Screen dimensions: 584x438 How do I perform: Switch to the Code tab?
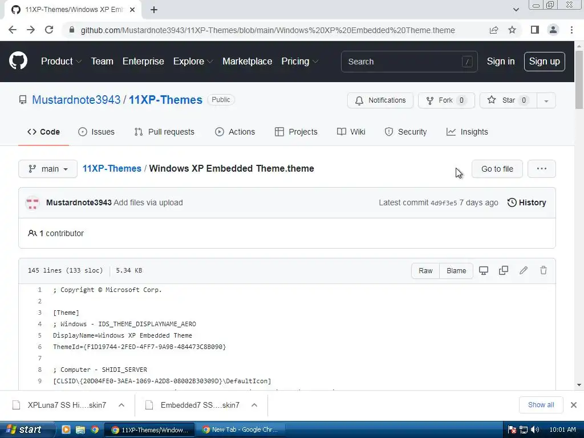[43, 132]
